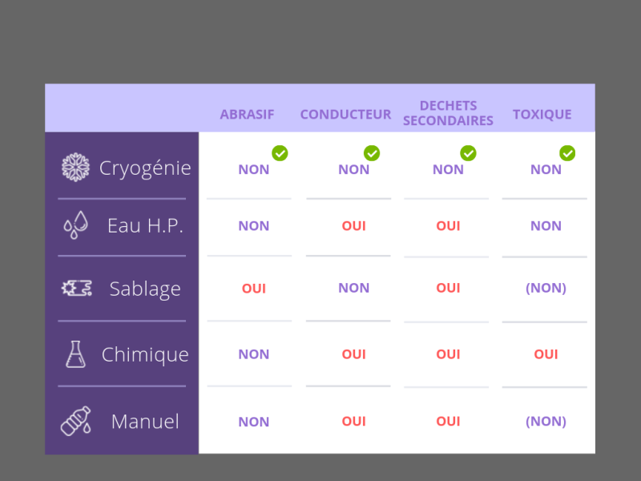Screen dimensions: 641x481
Task: Click the Cryogénie row label
Action: (145, 168)
